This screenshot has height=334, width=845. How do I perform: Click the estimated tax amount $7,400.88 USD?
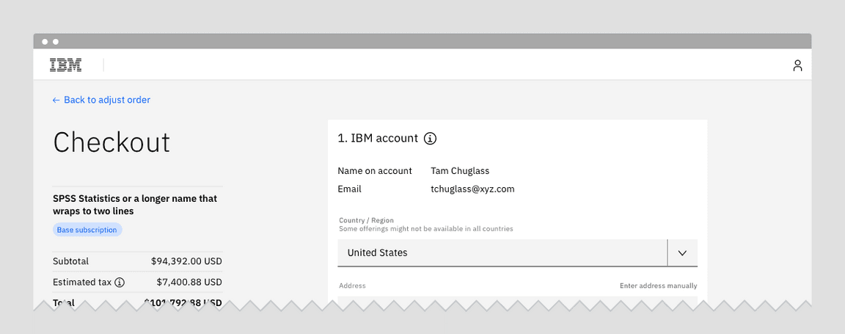pyautogui.click(x=189, y=282)
